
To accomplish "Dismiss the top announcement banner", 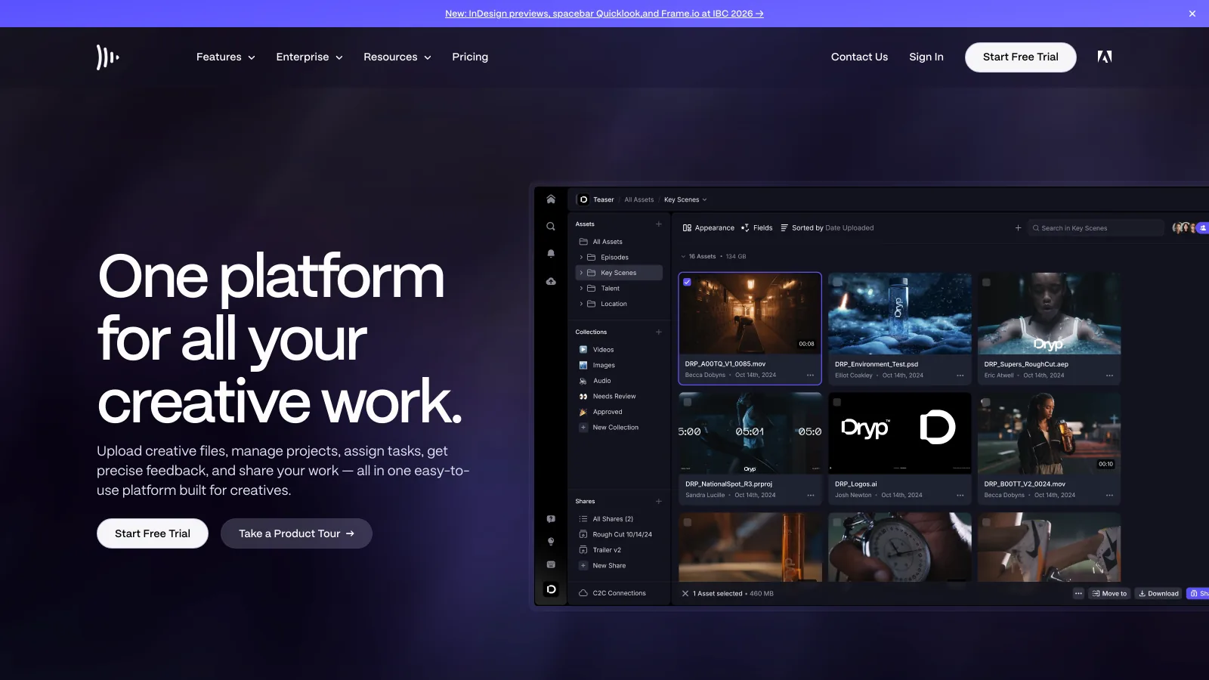I will tap(1192, 14).
